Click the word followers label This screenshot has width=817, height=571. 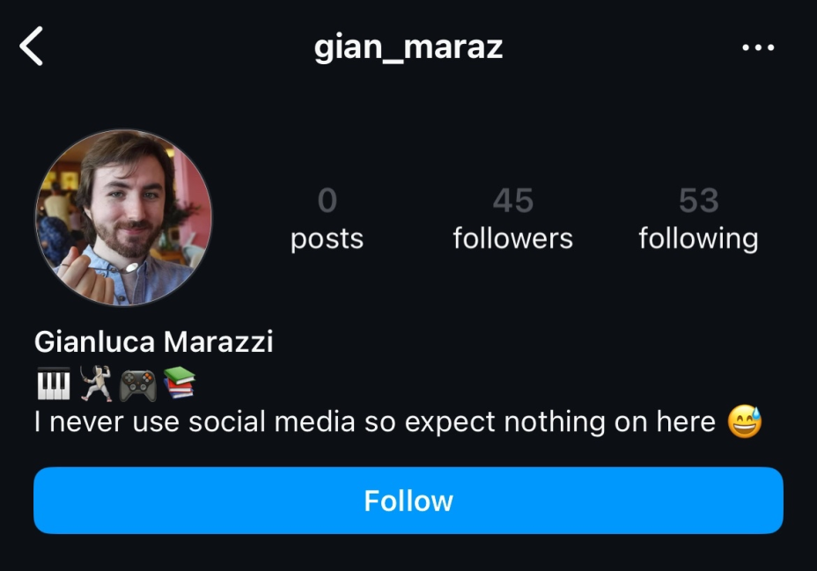point(513,239)
